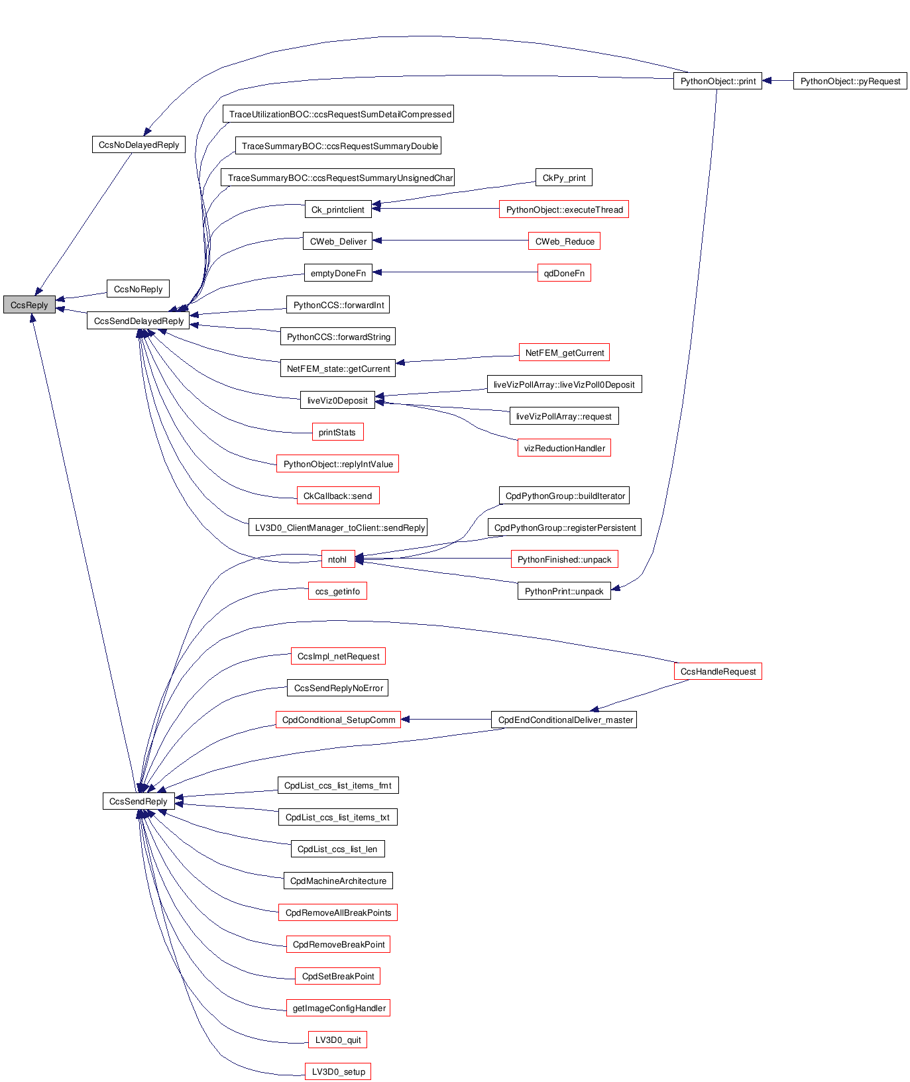Open PythonObject::pyRequest node
This screenshot has width=910, height=1082.
(x=850, y=81)
